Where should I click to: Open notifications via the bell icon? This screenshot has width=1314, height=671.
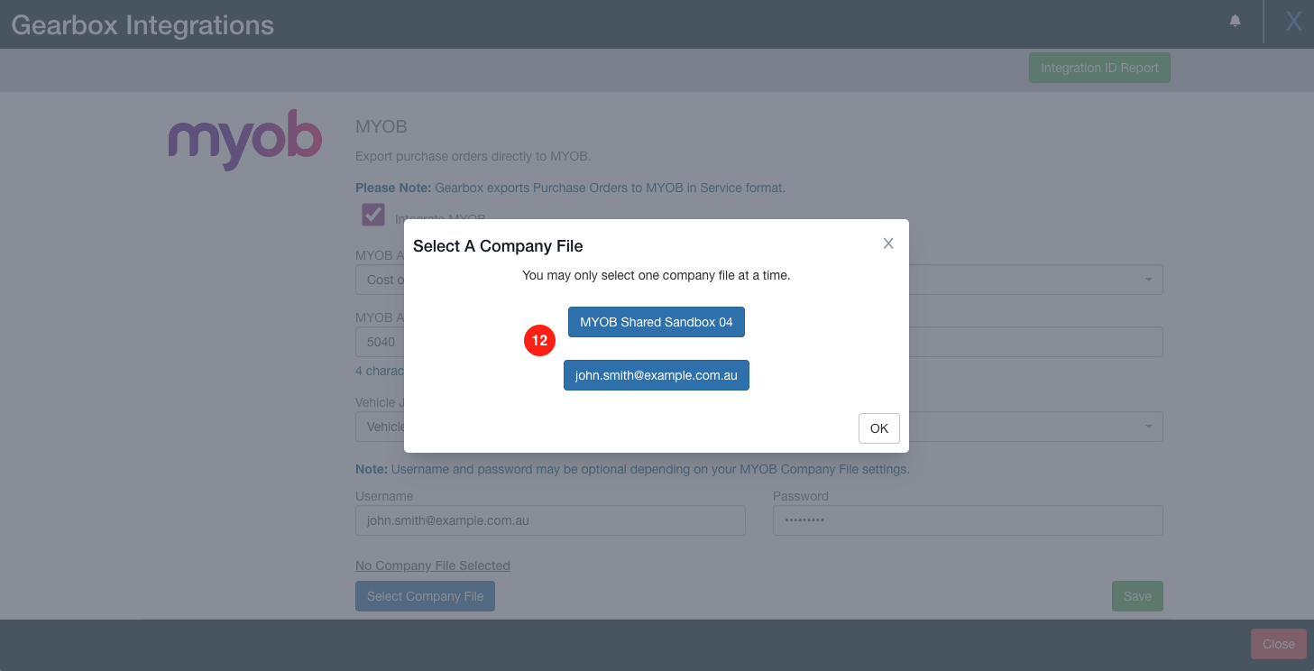pos(1235,20)
